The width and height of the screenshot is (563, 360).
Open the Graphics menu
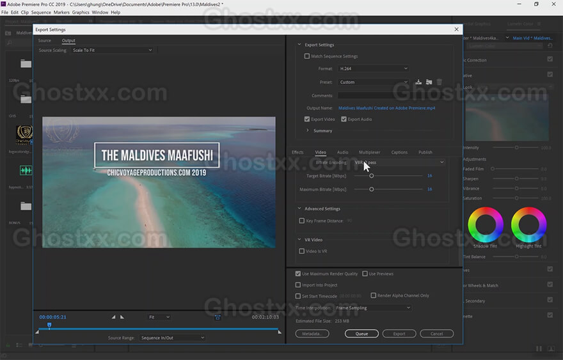pyautogui.click(x=81, y=12)
